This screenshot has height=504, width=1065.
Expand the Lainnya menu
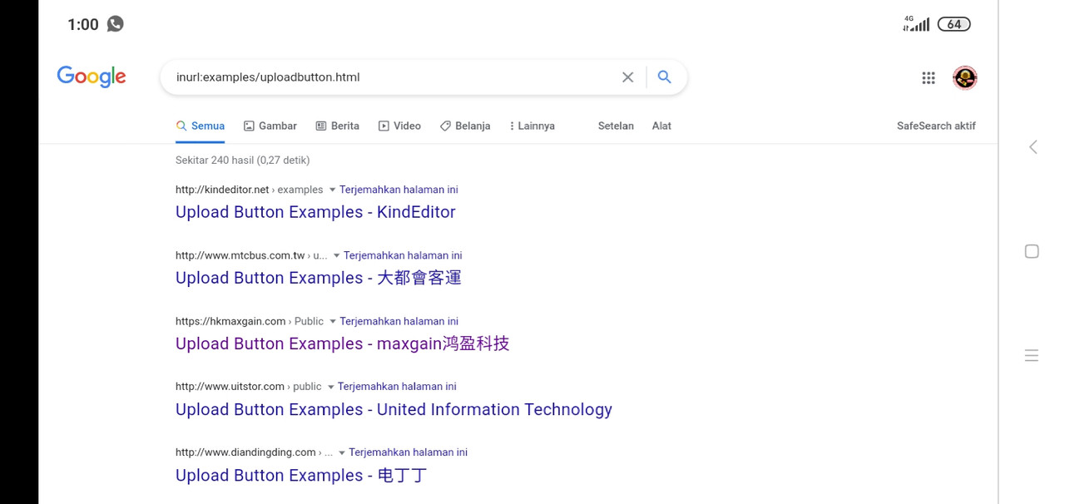pyautogui.click(x=532, y=126)
